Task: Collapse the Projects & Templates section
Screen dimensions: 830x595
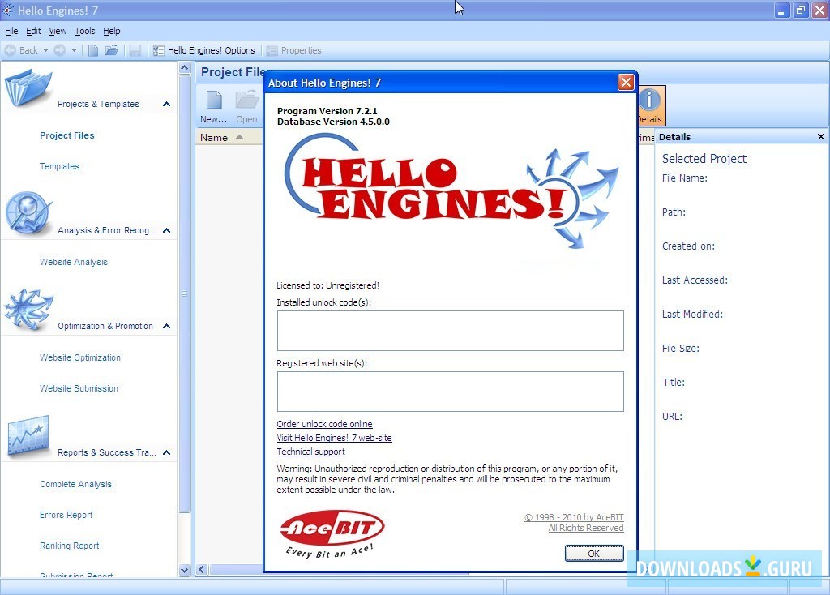Action: 166,104
